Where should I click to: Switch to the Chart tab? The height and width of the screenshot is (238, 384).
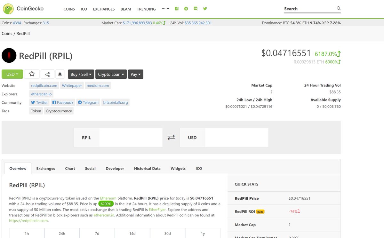click(70, 168)
